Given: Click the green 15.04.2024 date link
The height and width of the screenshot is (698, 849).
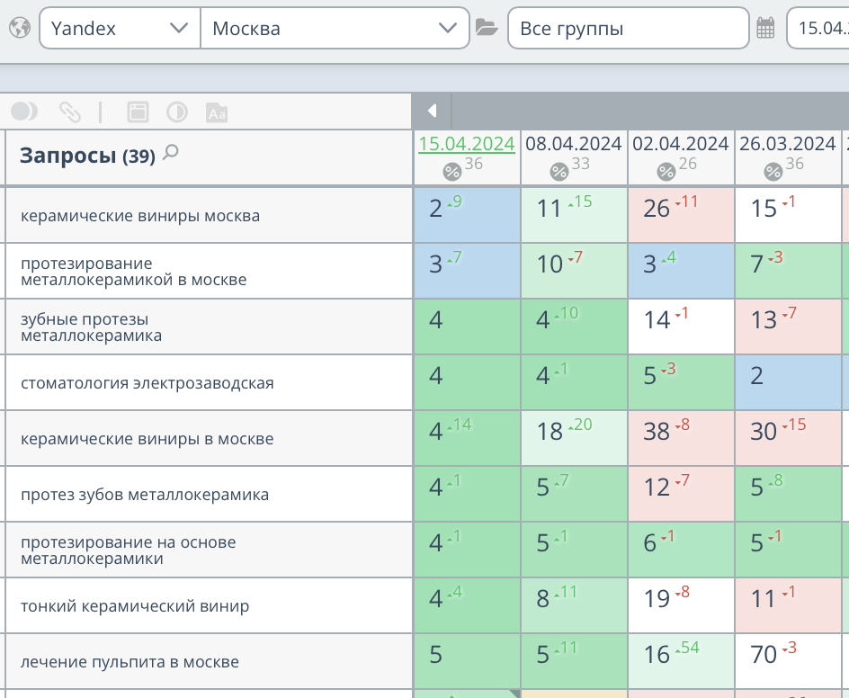Looking at the screenshot, I should 466,144.
